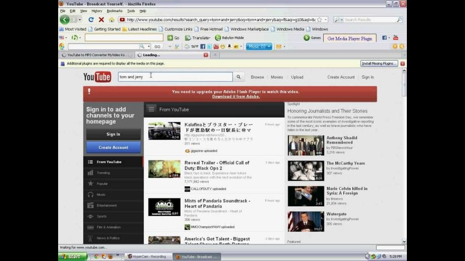Click the Black Ops 2 video thumbnail
This screenshot has width=465, height=261.
pyautogui.click(x=164, y=169)
